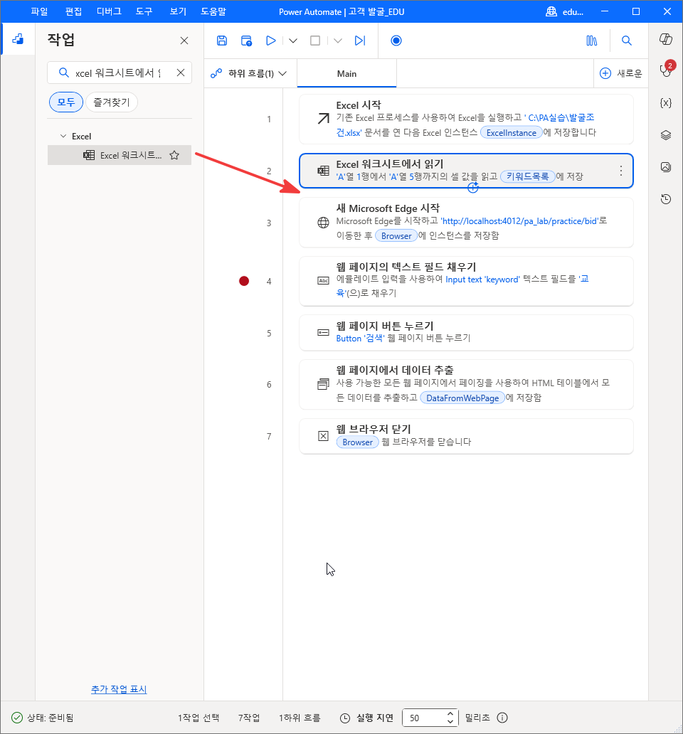Viewport: 683px width, 734px height.
Task: Open the UI elements layers icon
Action: [666, 135]
